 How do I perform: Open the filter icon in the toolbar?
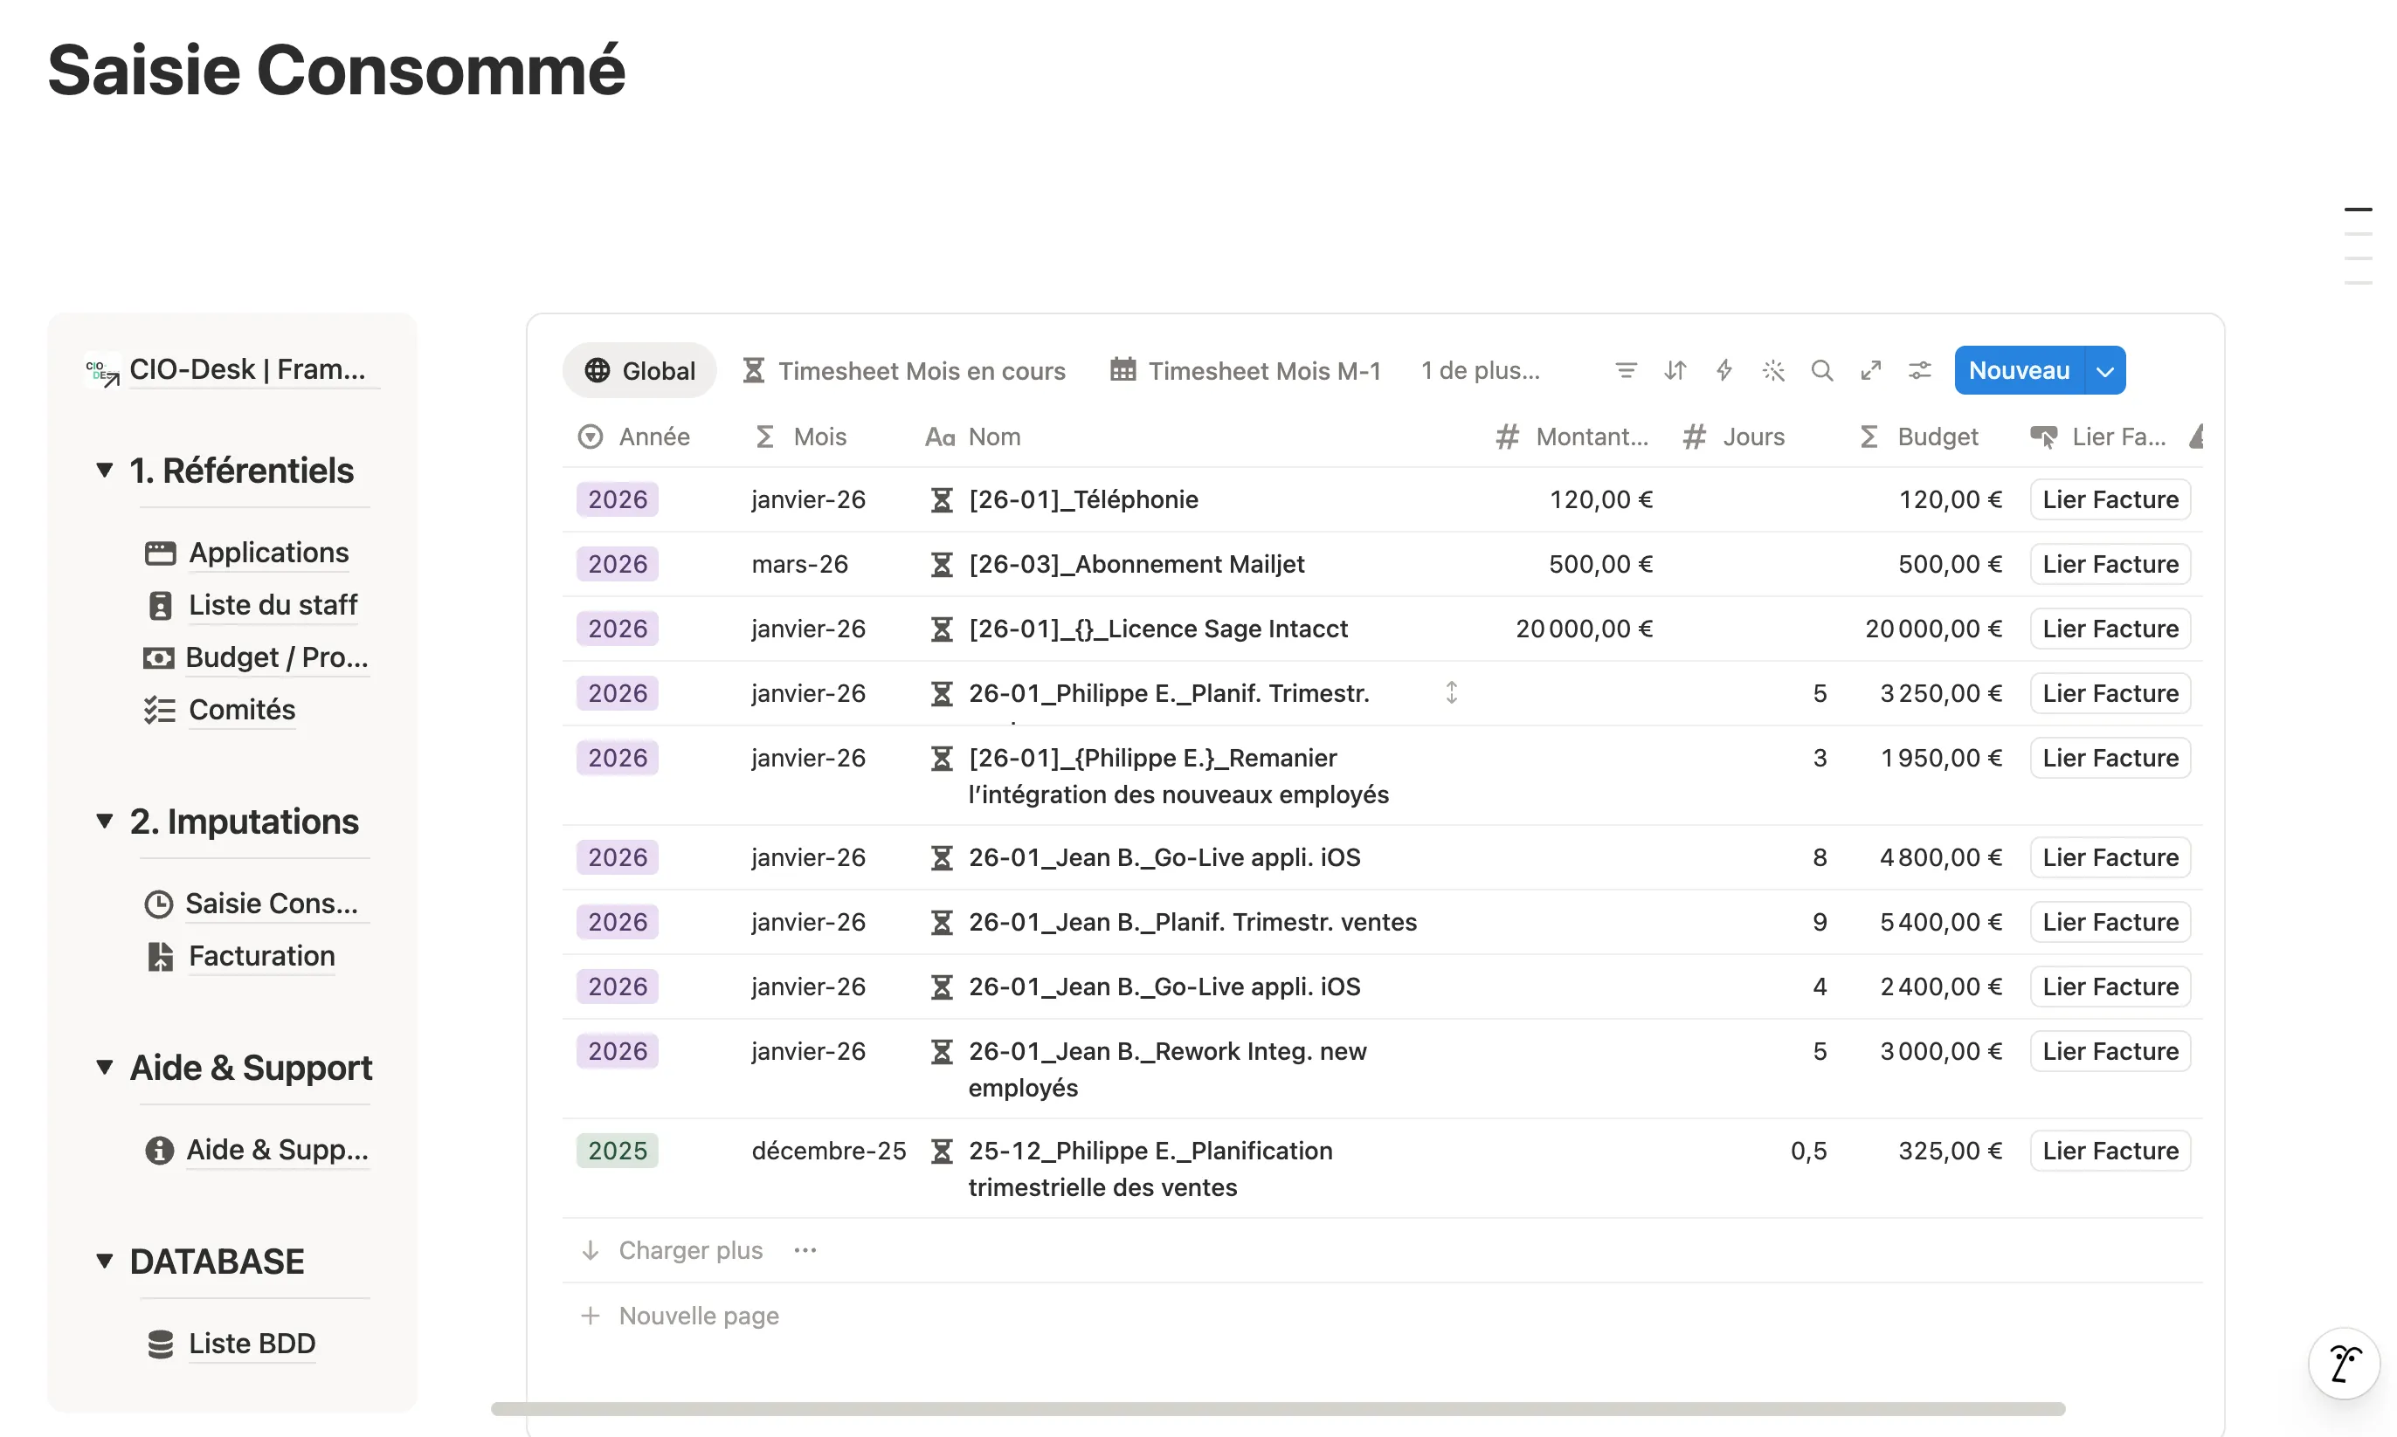(x=1626, y=370)
